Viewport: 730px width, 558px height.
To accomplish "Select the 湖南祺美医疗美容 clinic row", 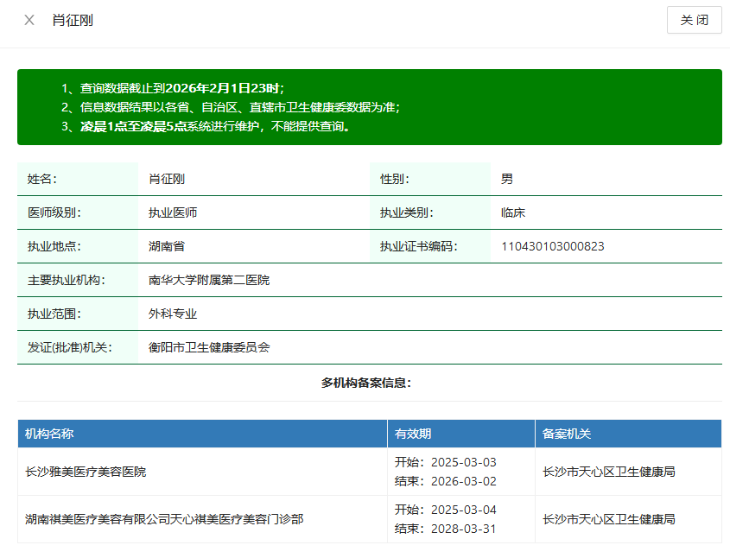I will (x=164, y=519).
